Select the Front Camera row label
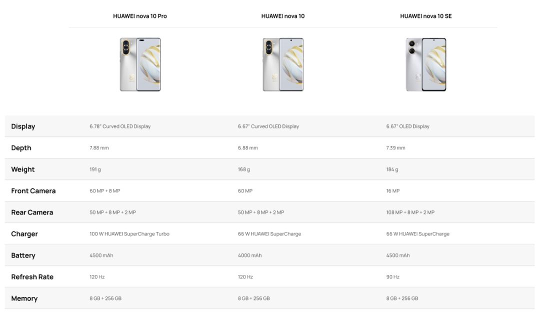 click(33, 191)
